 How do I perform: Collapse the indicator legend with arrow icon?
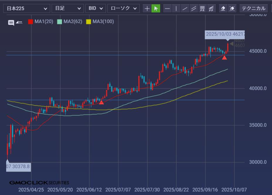click(19, 22)
